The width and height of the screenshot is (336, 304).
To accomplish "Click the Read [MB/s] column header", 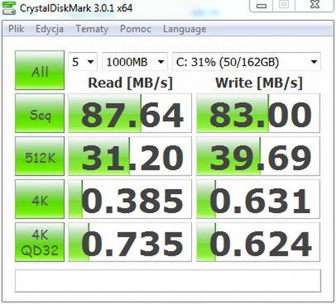I will coord(130,83).
